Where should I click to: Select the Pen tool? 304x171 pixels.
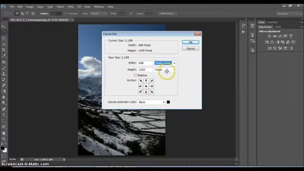[x=4, y=109]
